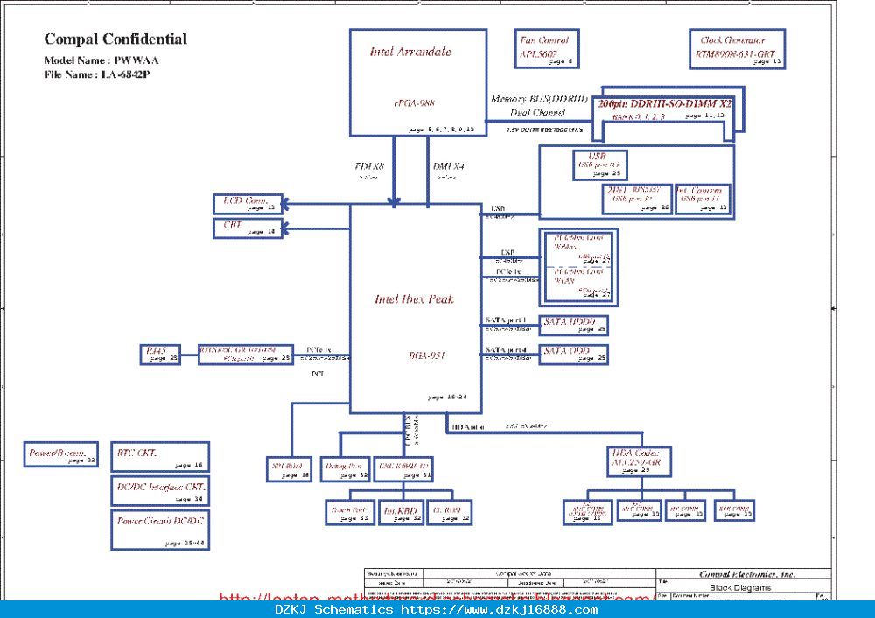The width and height of the screenshot is (875, 618).
Task: Select the Clock Generator block
Action: pos(737,49)
